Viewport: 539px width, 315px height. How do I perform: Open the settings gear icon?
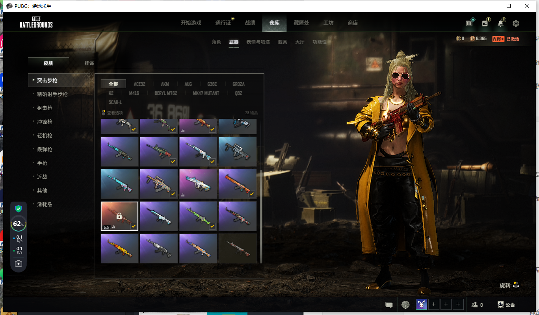(x=516, y=23)
